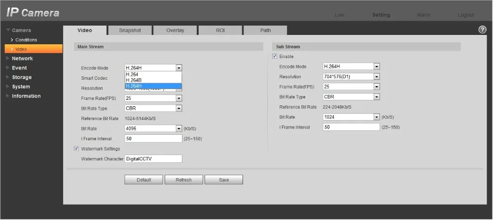Image resolution: width=493 pixels, height=220 pixels.
Task: Select Video item in sidebar
Action: click(x=34, y=49)
